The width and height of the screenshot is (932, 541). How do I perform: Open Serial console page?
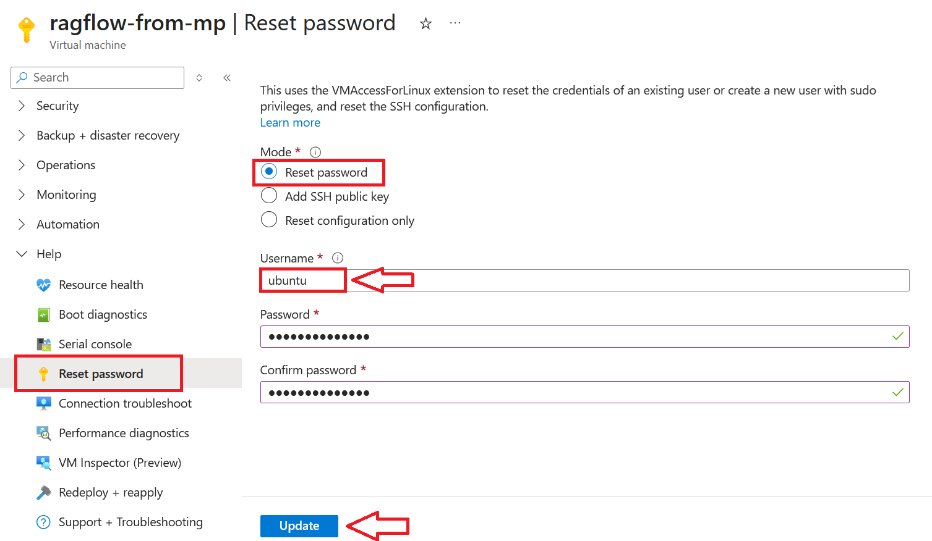coord(95,344)
